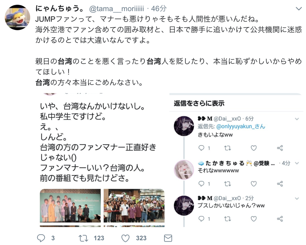The image size is (306, 245).
Task: Click the reply icon on main tweet
Action: (x=41, y=238)
